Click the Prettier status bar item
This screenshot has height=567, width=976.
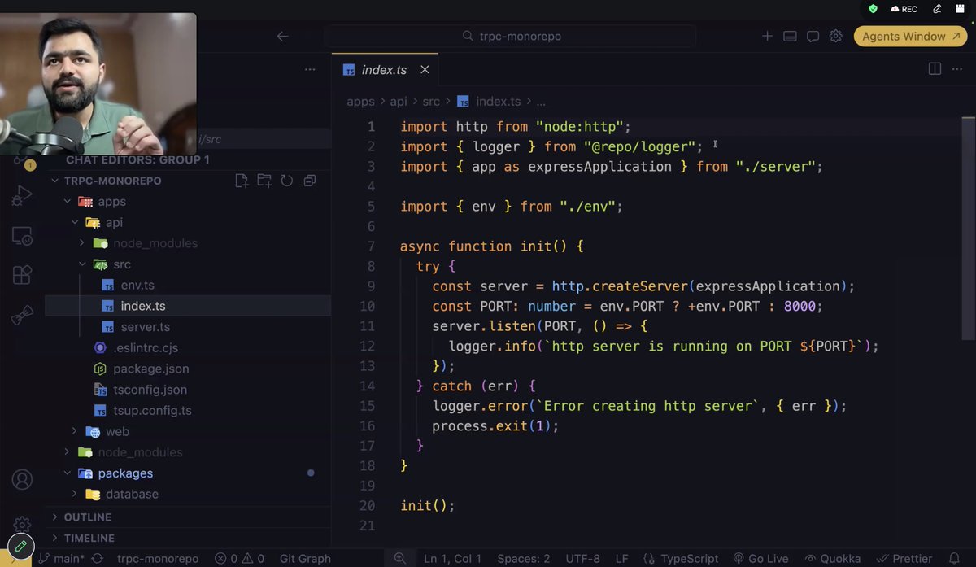tap(904, 559)
